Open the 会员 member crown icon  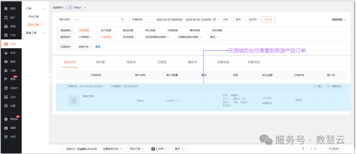pos(6,53)
